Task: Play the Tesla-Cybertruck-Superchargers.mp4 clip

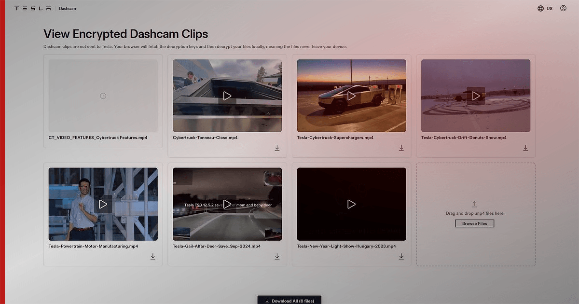Action: point(351,96)
